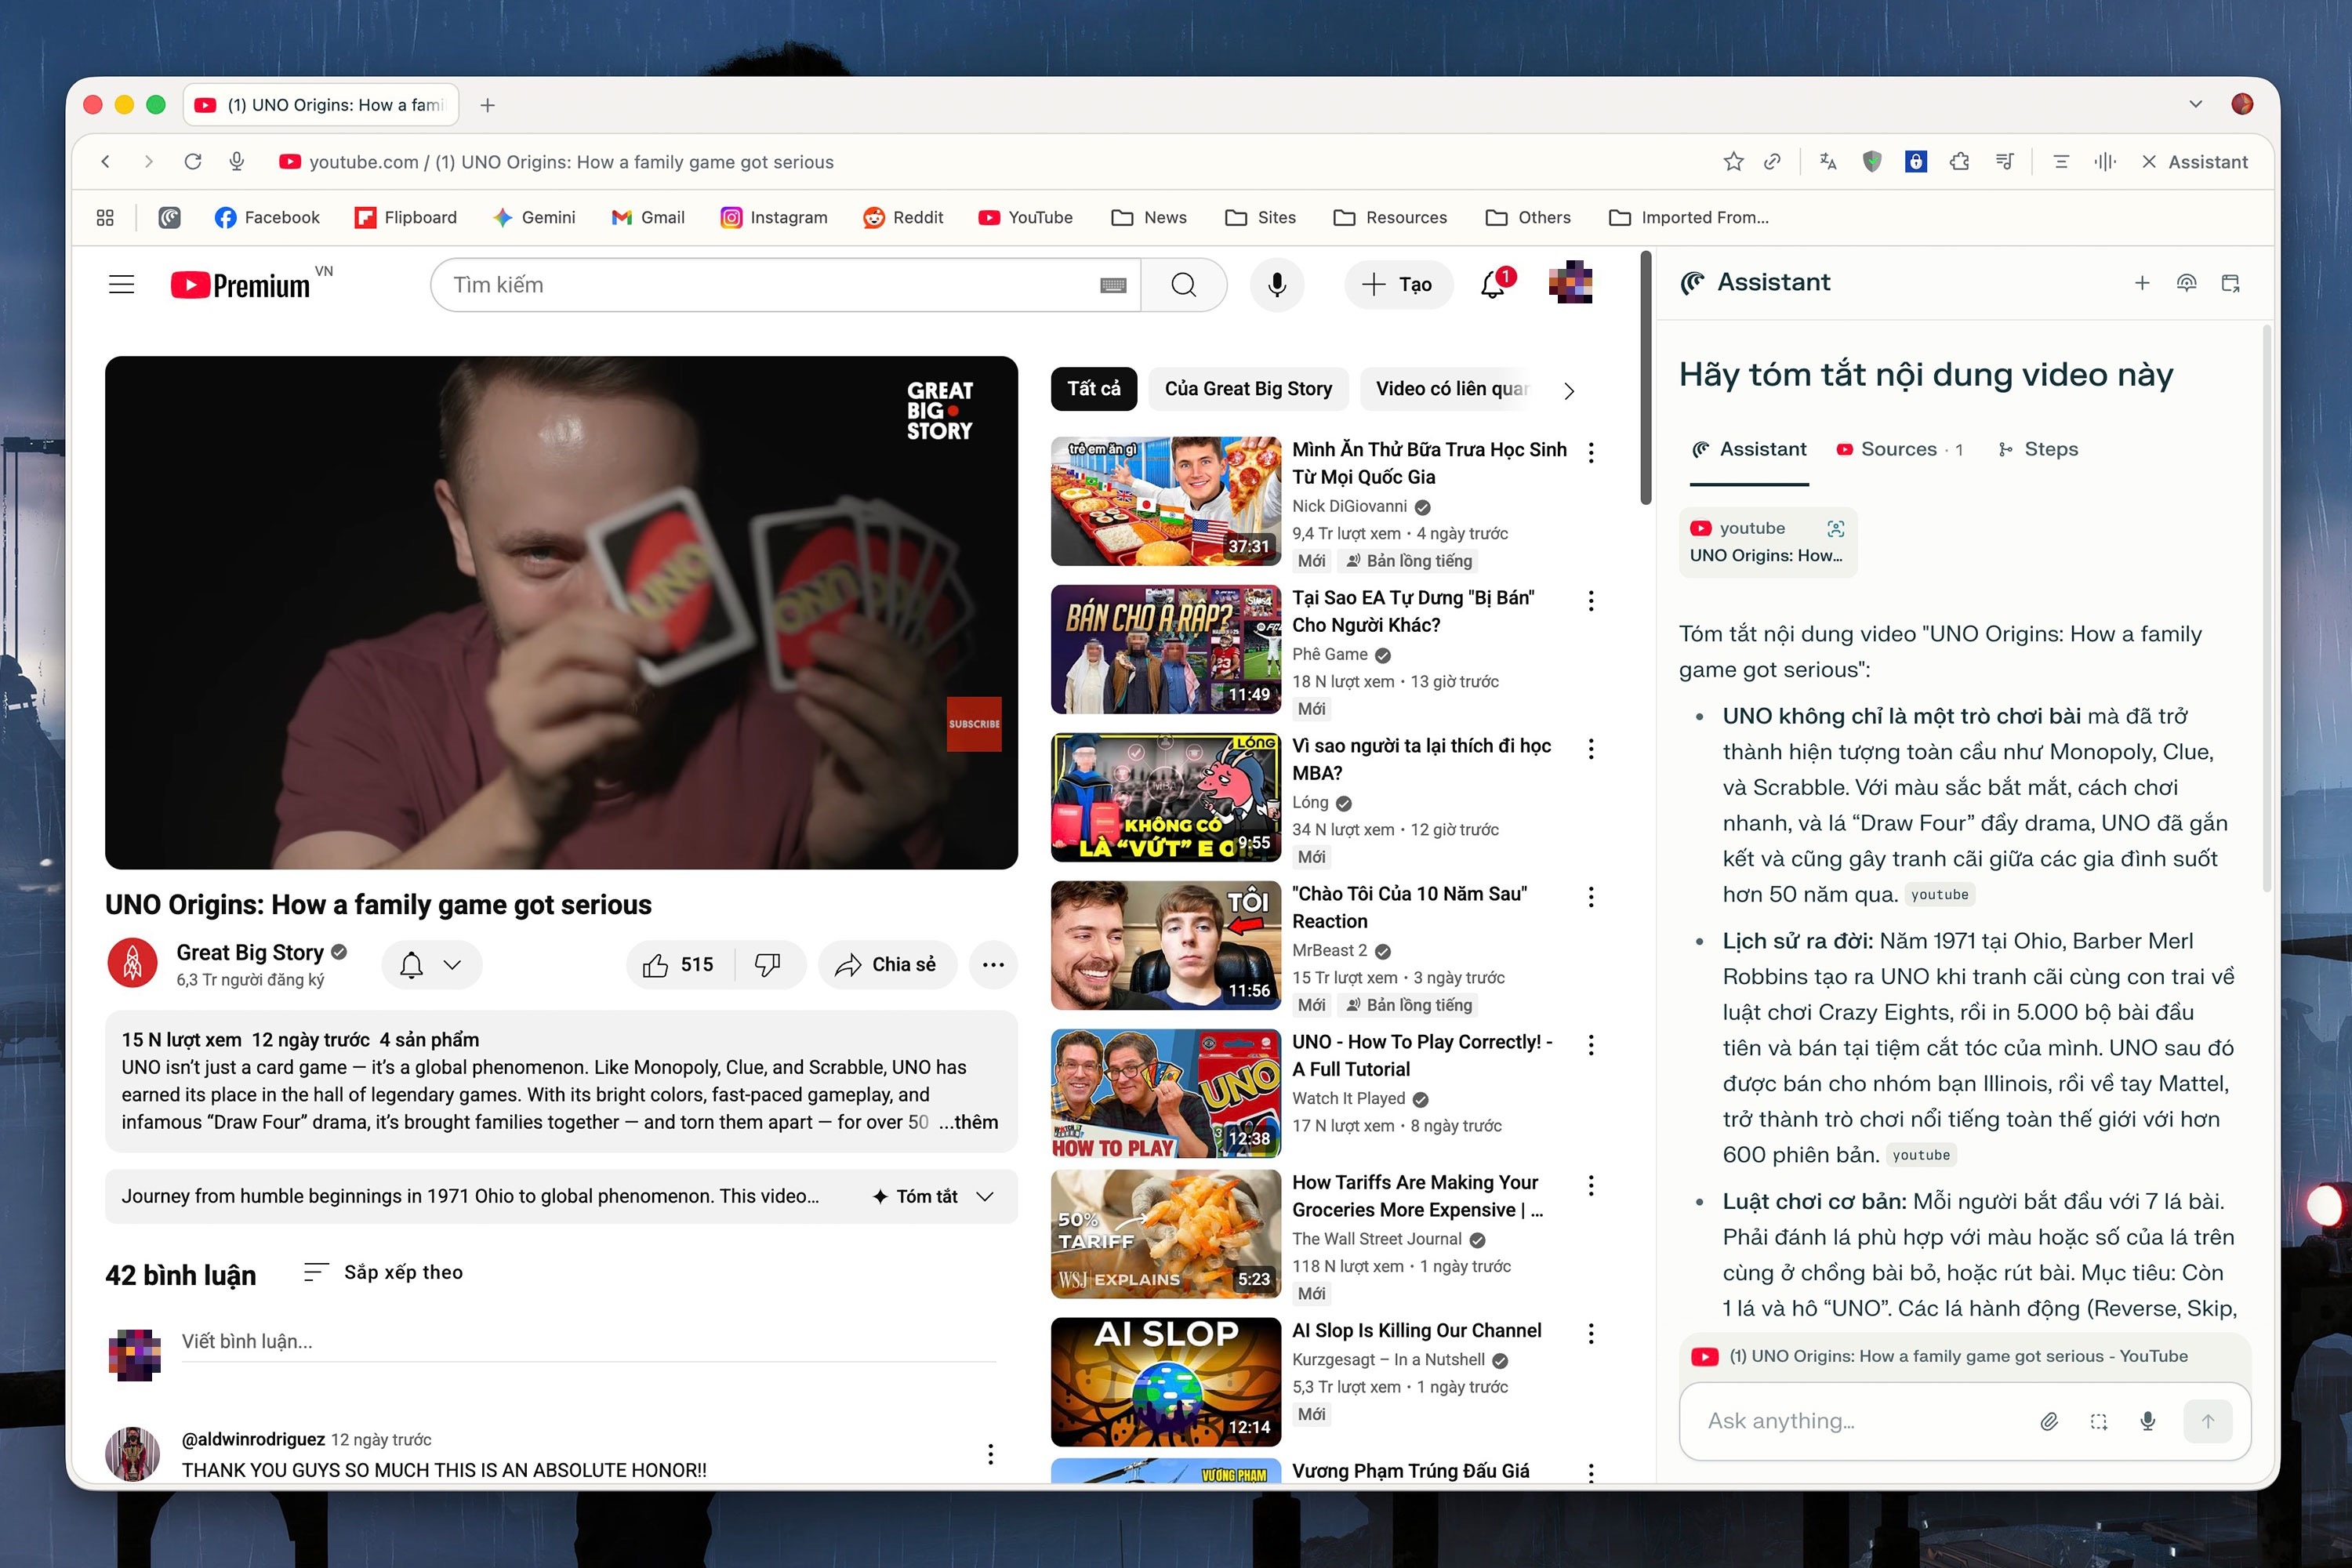Image resolution: width=2352 pixels, height=1568 pixels.
Task: Open Great Big Story channel link
Action: [249, 952]
